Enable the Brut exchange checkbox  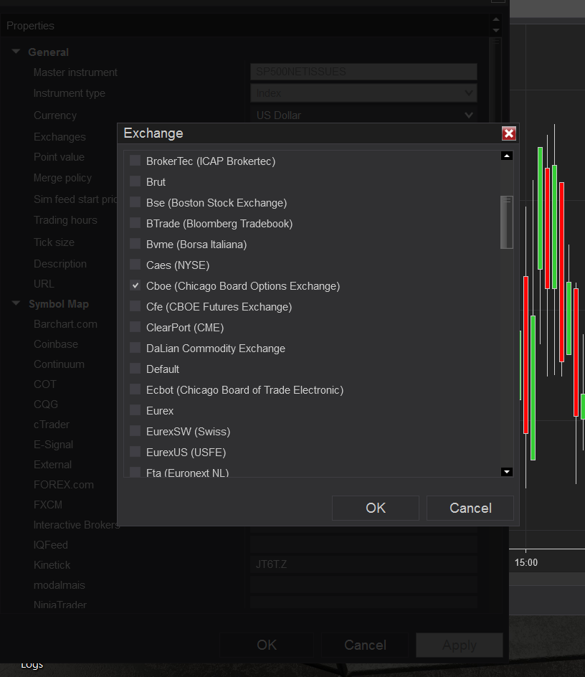click(135, 181)
